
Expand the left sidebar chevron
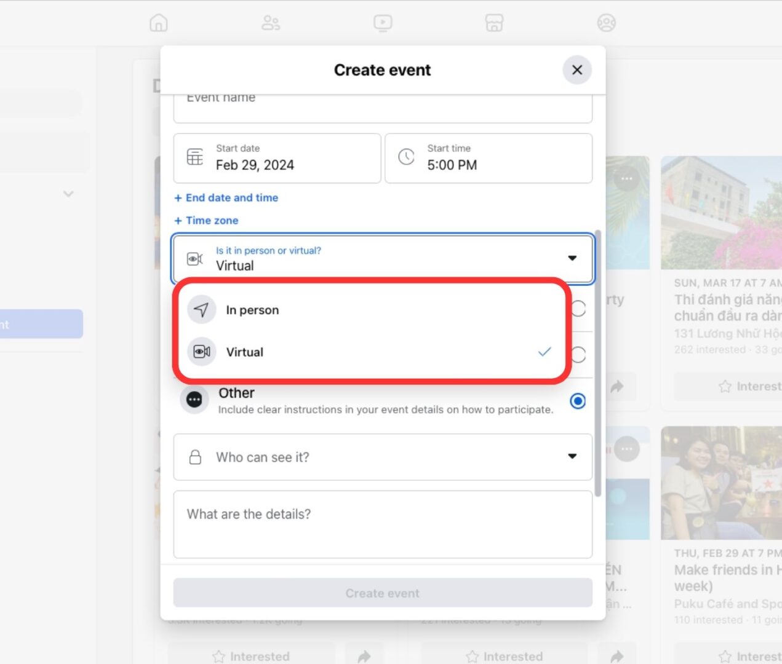coord(68,194)
